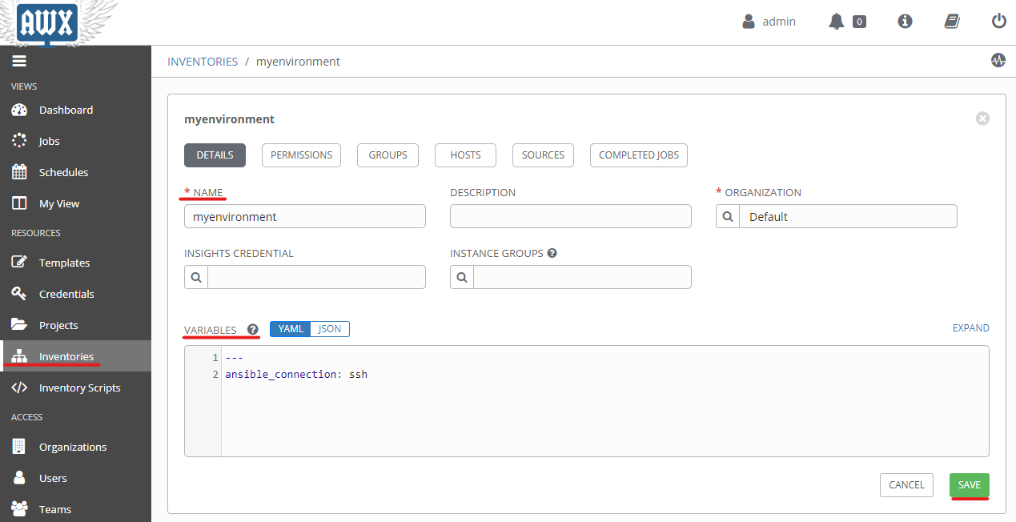
Task: Open Teams in sidebar
Action: pos(75,509)
